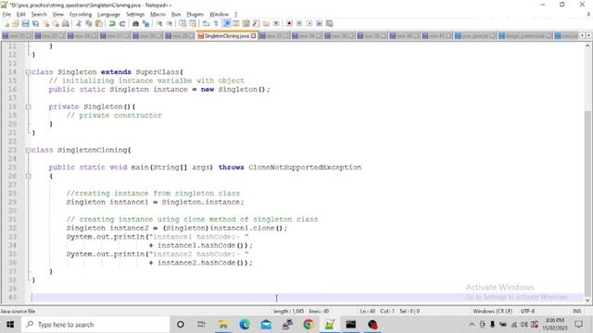Switch to the core_java.txt tab
Image resolution: width=593 pixels, height=333 pixels.
pos(475,36)
